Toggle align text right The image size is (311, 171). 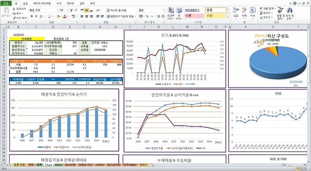coord(91,16)
